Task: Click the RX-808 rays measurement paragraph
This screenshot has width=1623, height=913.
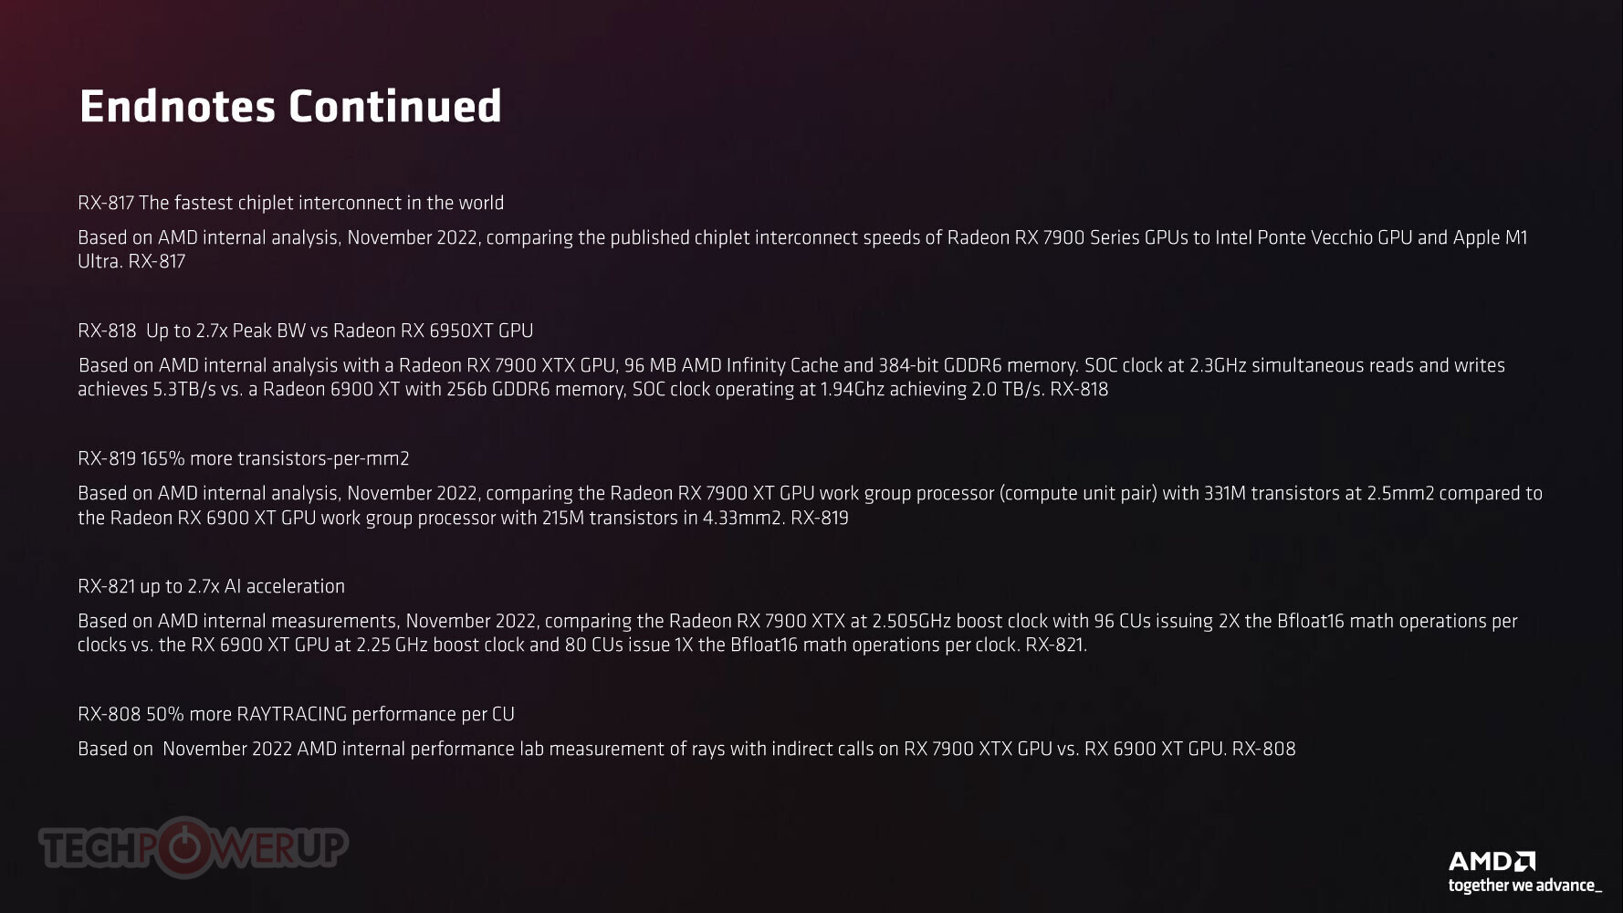Action: click(686, 749)
